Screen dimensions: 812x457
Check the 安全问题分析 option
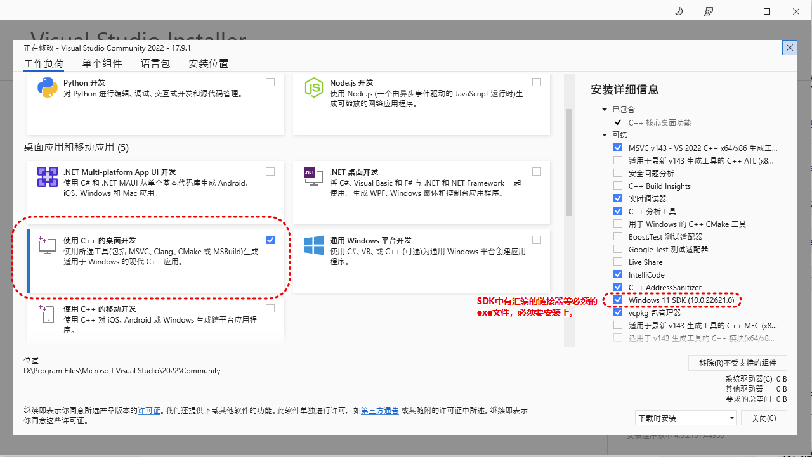tap(618, 173)
